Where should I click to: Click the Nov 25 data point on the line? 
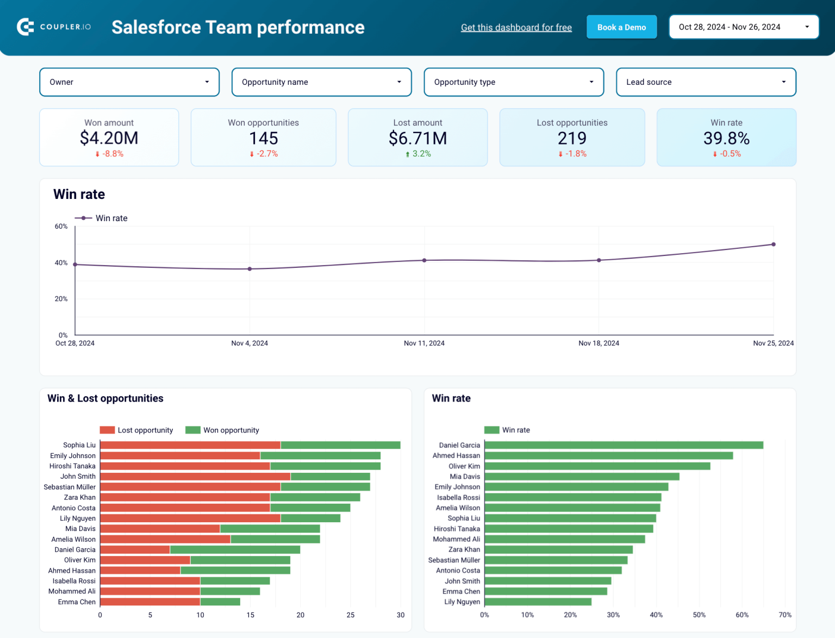pyautogui.click(x=773, y=245)
